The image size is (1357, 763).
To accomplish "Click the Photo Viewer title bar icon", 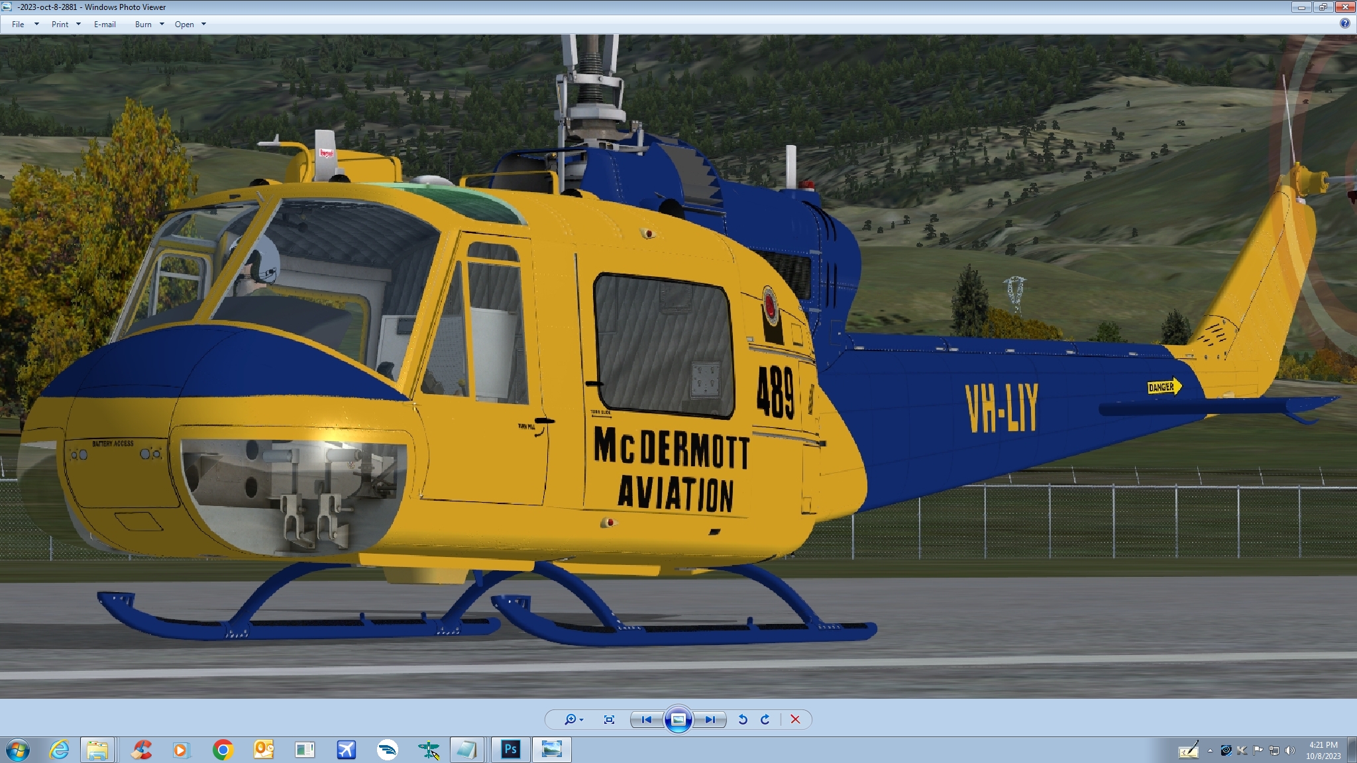I will pyautogui.click(x=7, y=7).
